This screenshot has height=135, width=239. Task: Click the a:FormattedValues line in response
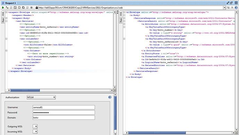pos(188,56)
